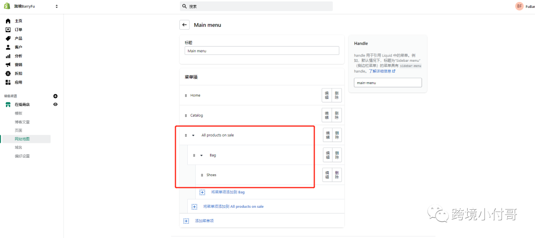Click 将菜单项添加到 Bag link
This screenshot has width=535, height=238.
[x=228, y=192]
